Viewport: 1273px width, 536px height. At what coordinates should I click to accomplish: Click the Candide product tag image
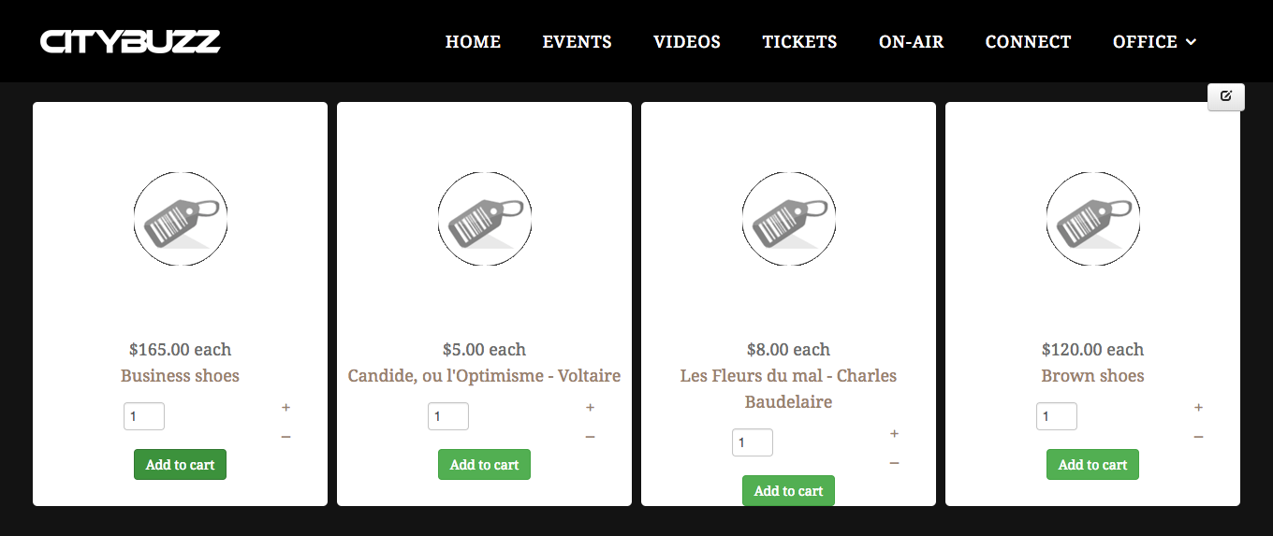(485, 220)
